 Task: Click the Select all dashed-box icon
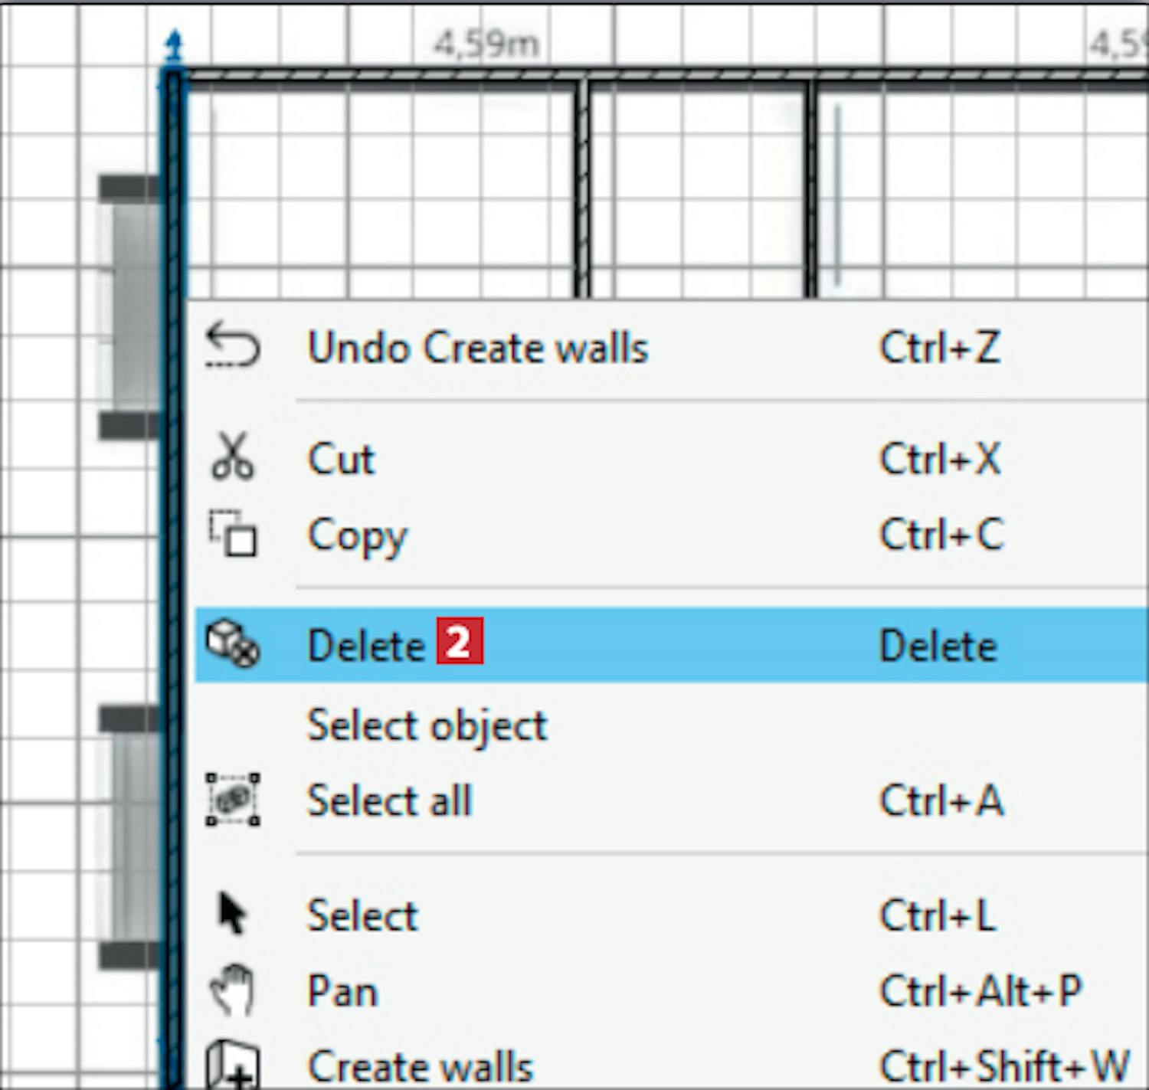pyautogui.click(x=233, y=800)
